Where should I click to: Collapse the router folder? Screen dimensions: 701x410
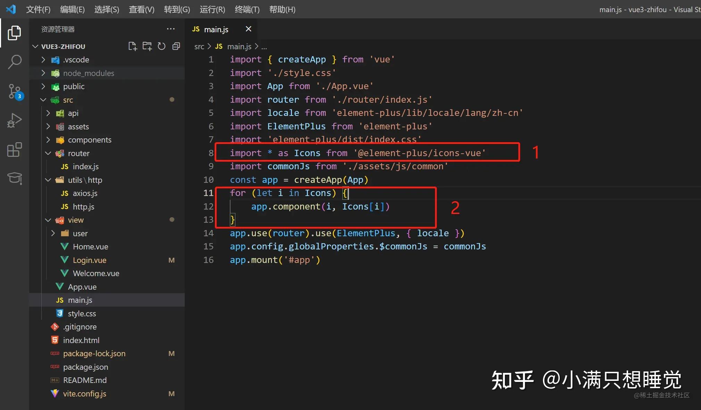pyautogui.click(x=48, y=153)
